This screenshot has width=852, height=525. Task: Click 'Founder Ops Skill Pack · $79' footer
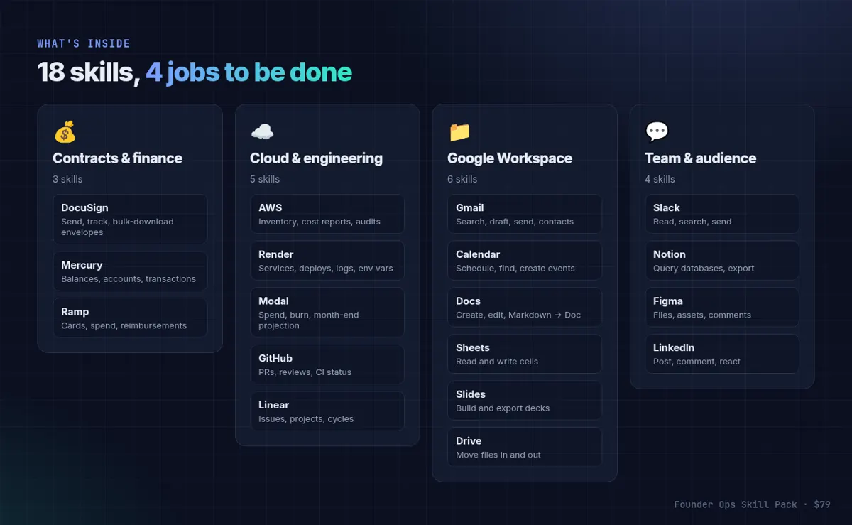[x=752, y=504]
